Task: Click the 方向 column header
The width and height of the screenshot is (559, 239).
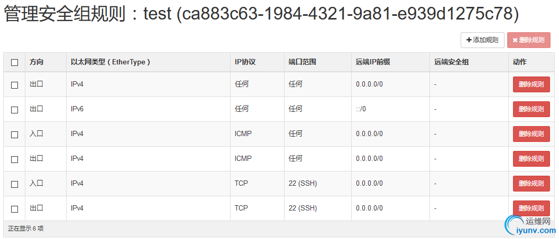Action: click(36, 62)
